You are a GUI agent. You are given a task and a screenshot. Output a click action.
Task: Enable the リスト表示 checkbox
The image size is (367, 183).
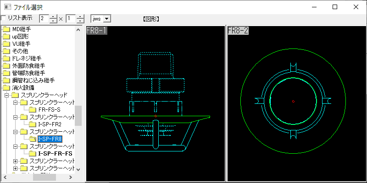(x=4, y=18)
